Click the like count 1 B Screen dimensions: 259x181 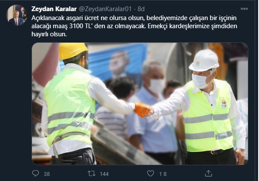click(163, 174)
